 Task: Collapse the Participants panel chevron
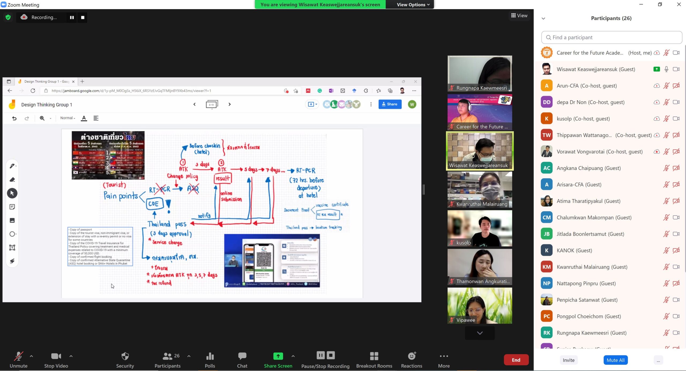tap(543, 18)
